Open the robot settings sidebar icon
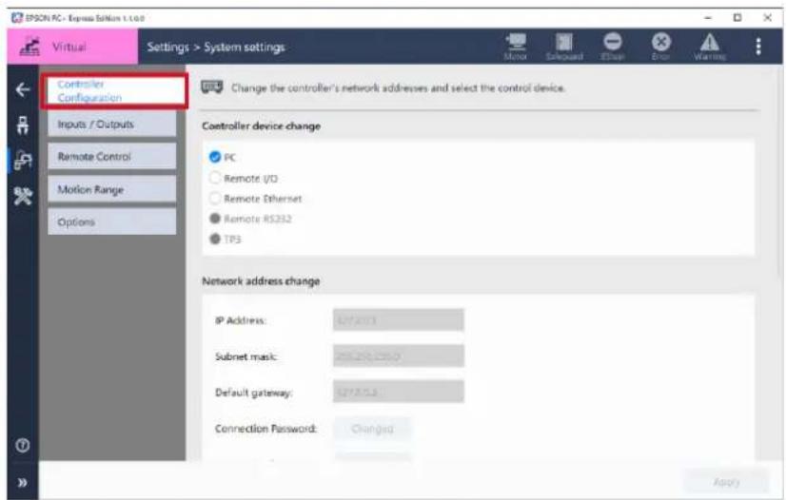This screenshot has width=786, height=500. [23, 161]
